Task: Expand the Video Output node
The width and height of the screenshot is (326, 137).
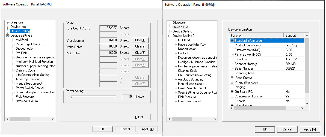Action: pyautogui.click(x=232, y=78)
